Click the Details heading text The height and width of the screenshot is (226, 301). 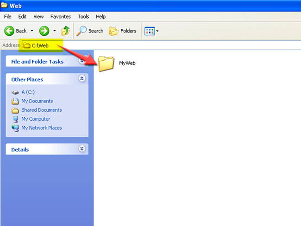pos(20,150)
